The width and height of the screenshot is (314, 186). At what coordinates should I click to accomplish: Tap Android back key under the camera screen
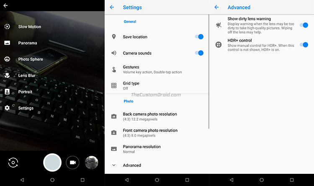(x=22, y=180)
